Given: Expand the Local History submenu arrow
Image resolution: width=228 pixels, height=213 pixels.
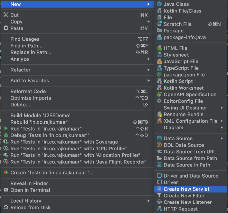Looking at the screenshot, I should point(149,201).
